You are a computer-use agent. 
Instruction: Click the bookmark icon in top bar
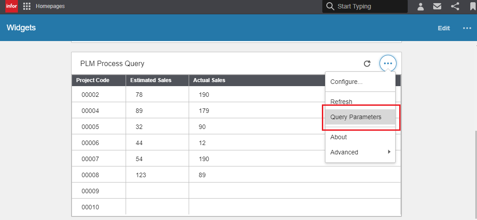click(473, 6)
